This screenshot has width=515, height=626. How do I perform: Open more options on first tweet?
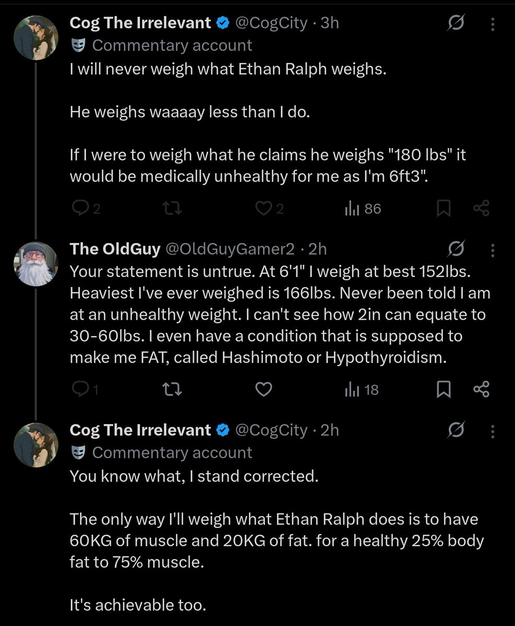point(493,23)
